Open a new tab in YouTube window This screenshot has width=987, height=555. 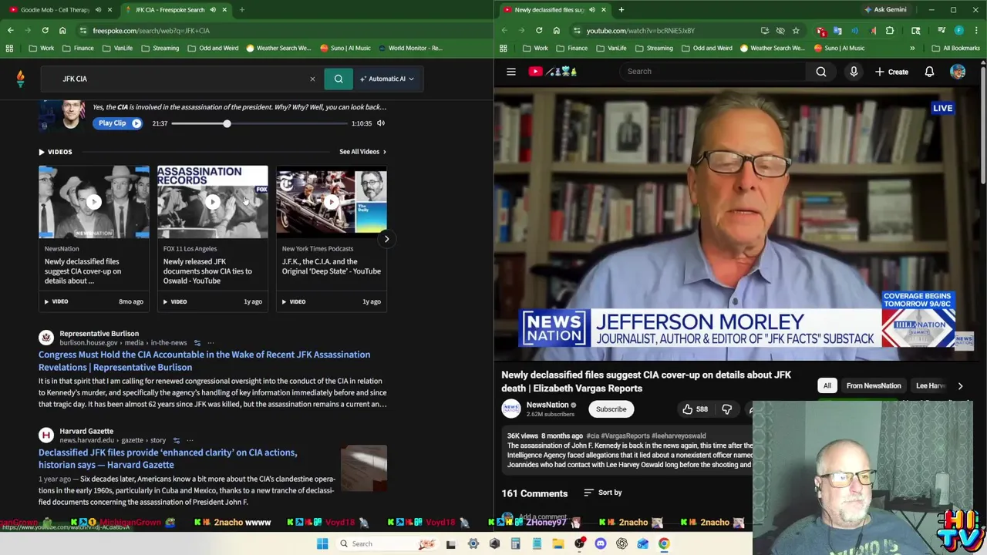[x=621, y=10]
